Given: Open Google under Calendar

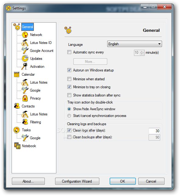Looking at the screenshot, I should tap(35, 90).
